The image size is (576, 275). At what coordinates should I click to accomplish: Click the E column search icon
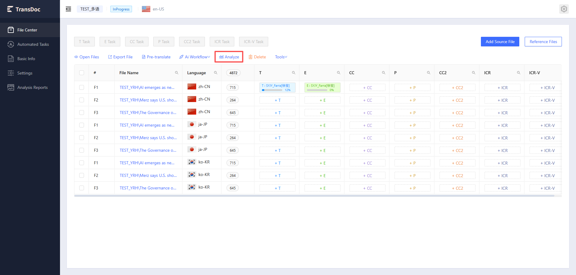pos(339,73)
